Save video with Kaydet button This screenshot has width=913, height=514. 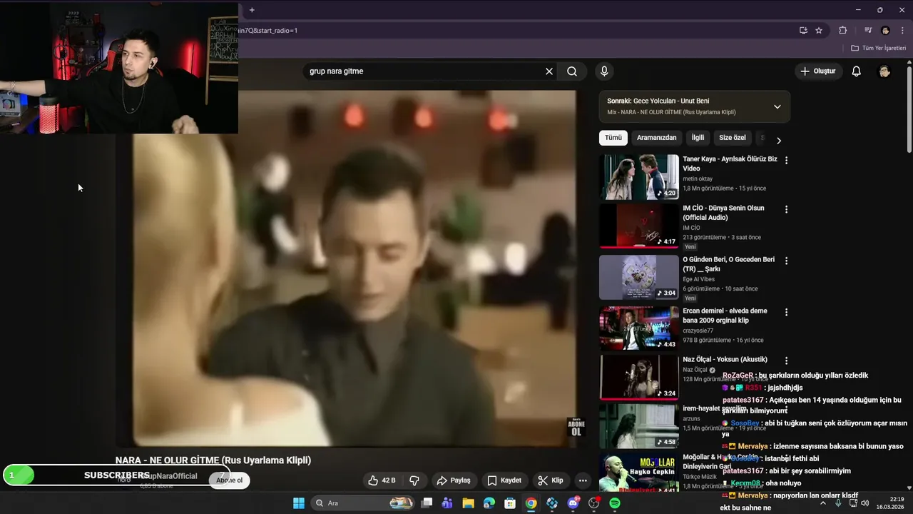[x=504, y=480]
